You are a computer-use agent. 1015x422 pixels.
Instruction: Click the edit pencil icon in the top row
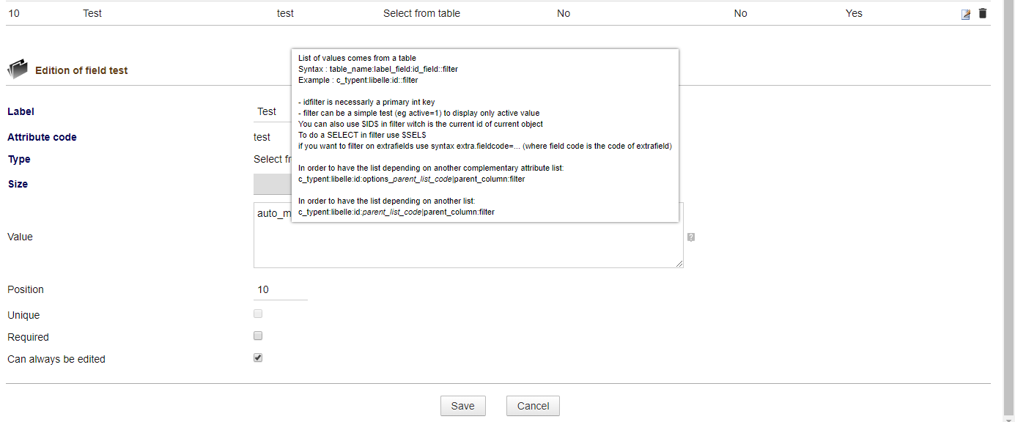(965, 13)
